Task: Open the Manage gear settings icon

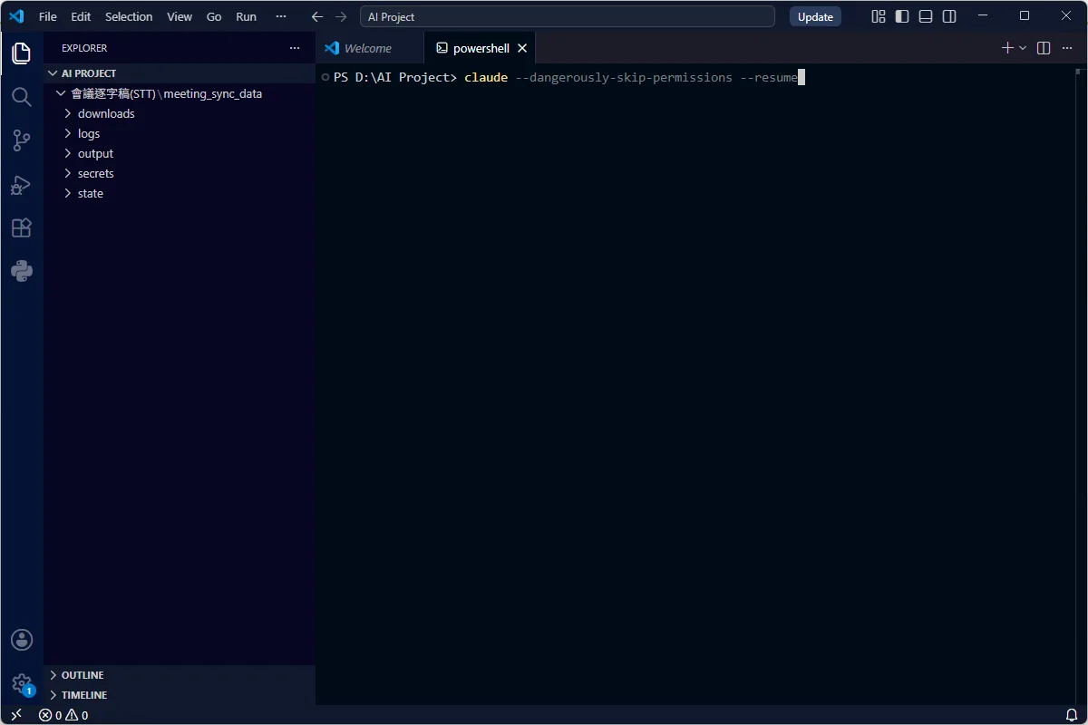Action: (22, 683)
